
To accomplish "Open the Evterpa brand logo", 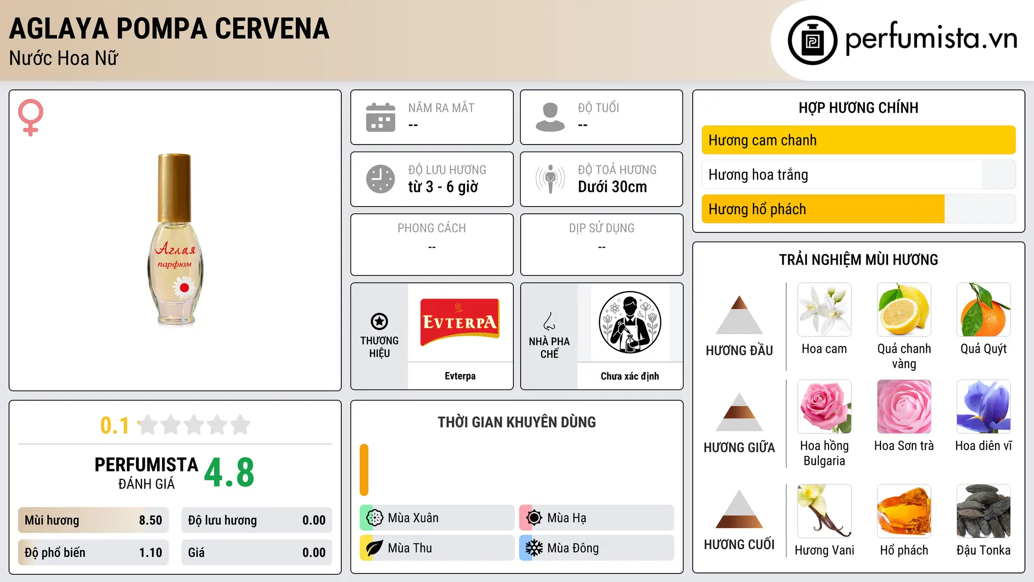I will click(460, 322).
